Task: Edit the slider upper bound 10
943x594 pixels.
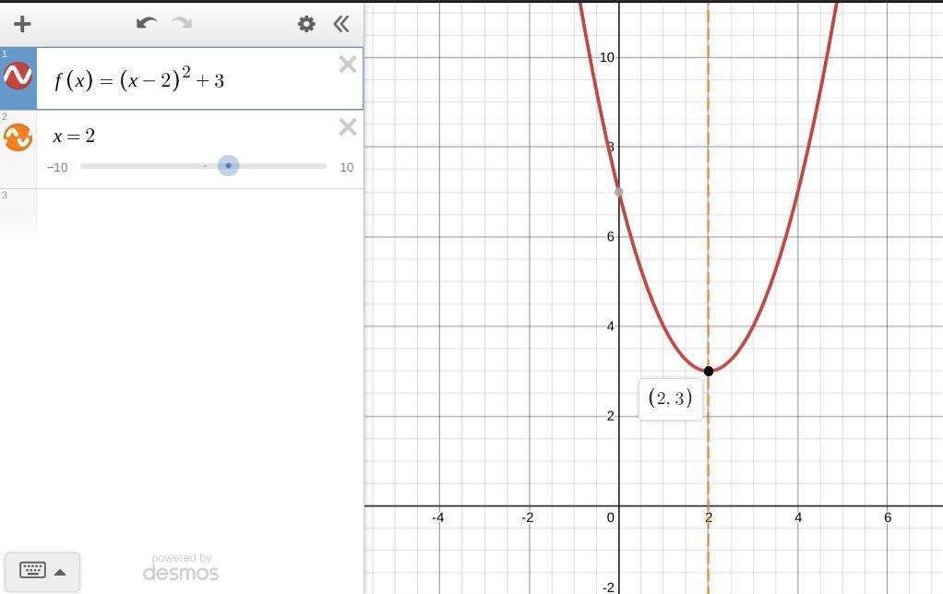Action: 346,167
